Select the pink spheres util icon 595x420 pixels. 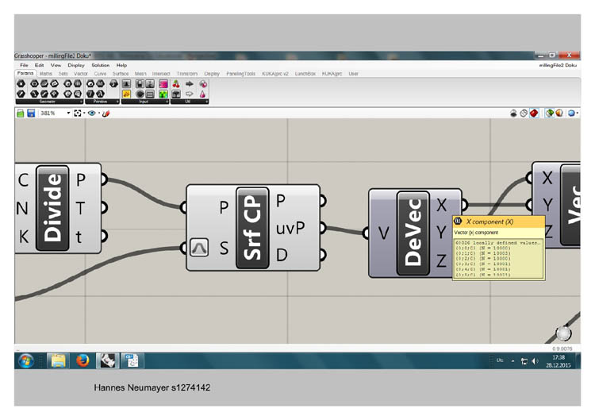tap(203, 84)
